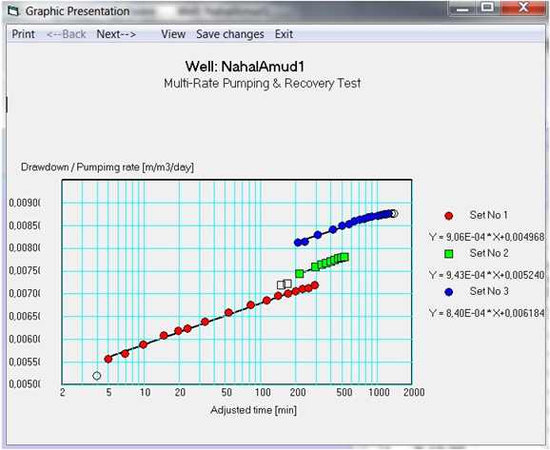This screenshot has width=550, height=450.
Task: Click the Graphic Presentation window icon
Action: coord(13,10)
